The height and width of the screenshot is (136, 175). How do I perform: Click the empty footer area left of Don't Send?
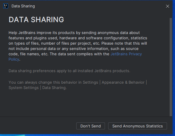tap(38, 126)
